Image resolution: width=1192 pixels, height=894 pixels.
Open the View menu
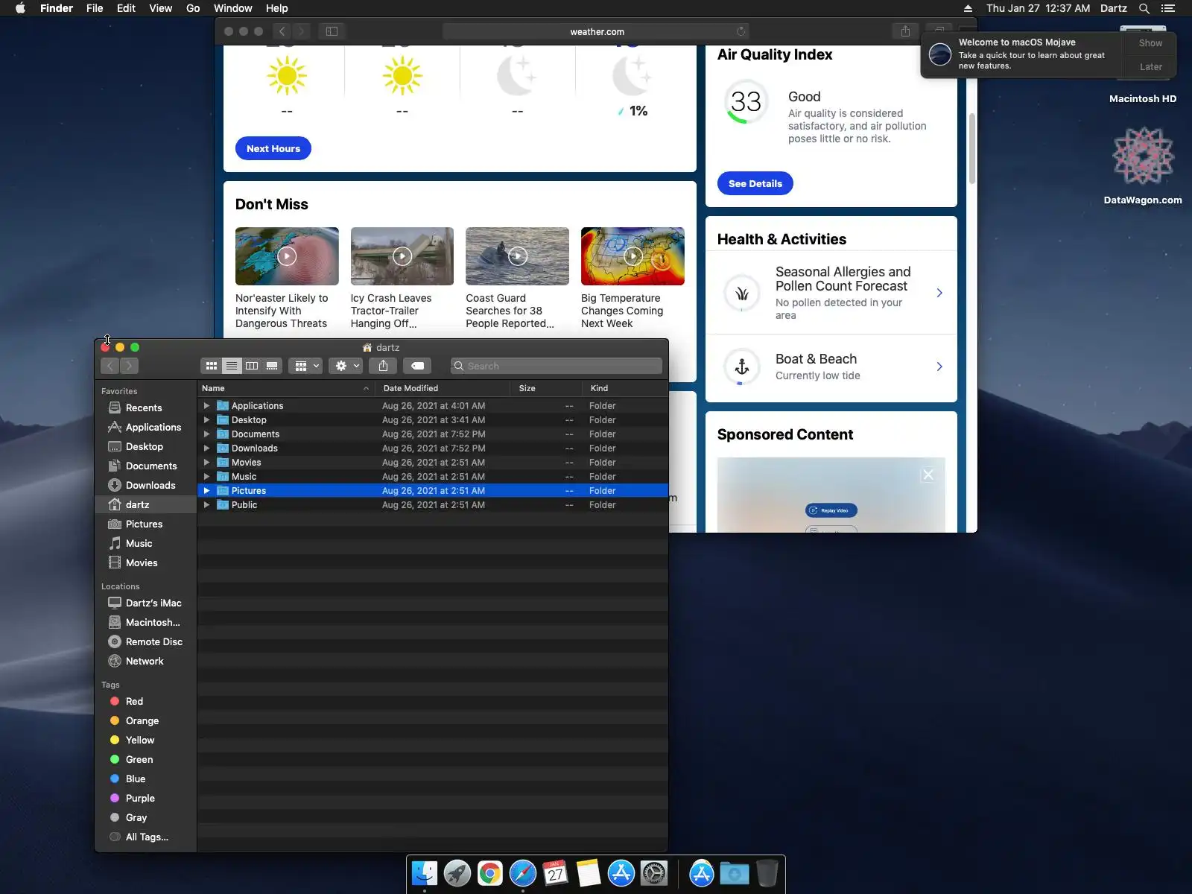tap(160, 8)
